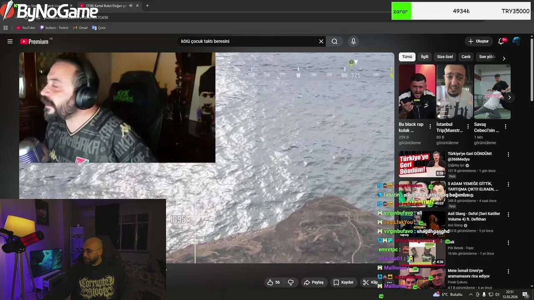Screen dimensions: 534x300
Task: Open options for 'Savaş Cebeci'nin' short
Action: [x=506, y=126]
